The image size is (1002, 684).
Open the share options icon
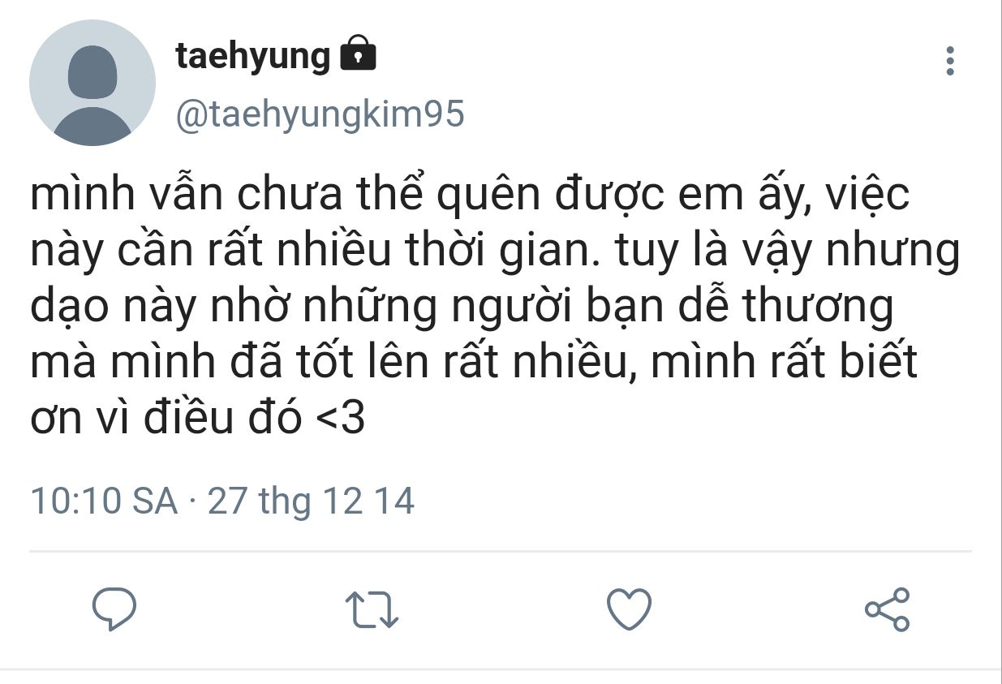pos(887,609)
